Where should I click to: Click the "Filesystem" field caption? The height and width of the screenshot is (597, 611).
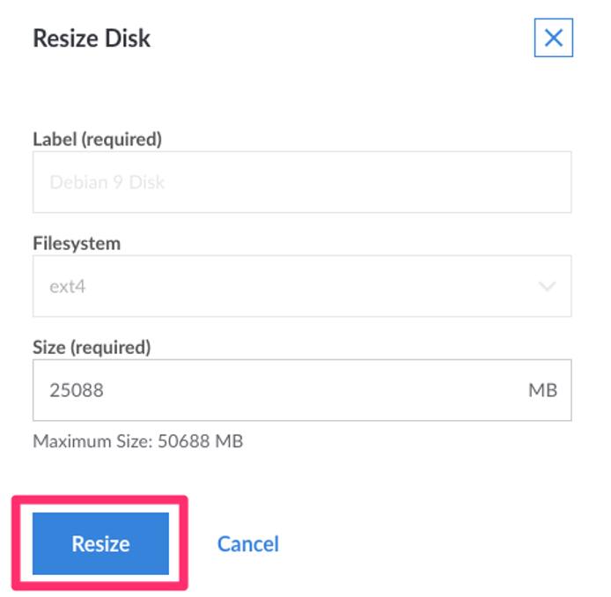[77, 243]
